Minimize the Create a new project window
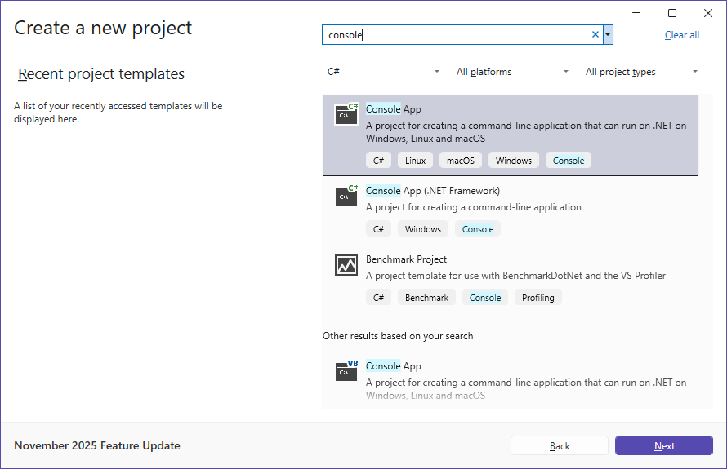The height and width of the screenshot is (469, 727). 636,13
